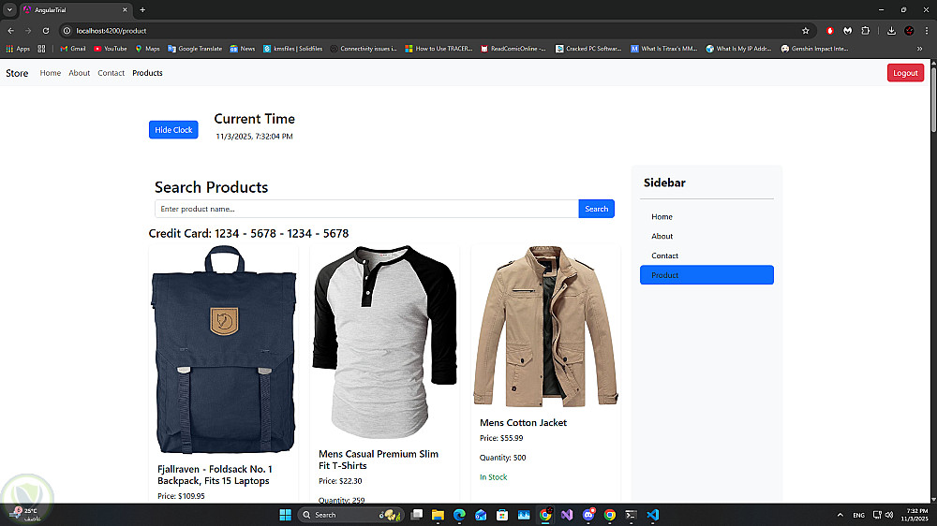The image size is (937, 526).
Task: Click the red Logout button
Action: 905,73
